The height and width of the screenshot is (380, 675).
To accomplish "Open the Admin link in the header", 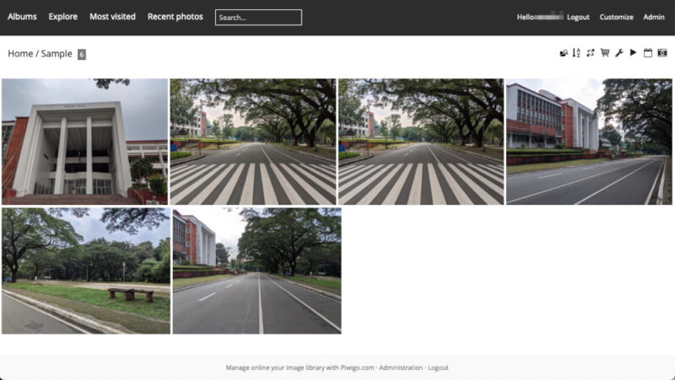I will (x=654, y=18).
